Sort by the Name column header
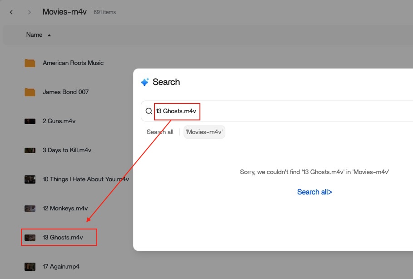The width and height of the screenshot is (413, 279). point(34,35)
